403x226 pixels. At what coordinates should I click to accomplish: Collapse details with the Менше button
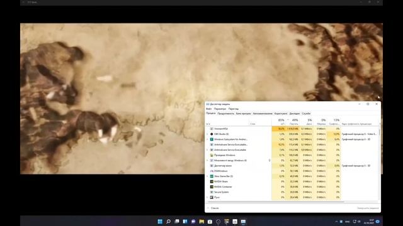(x=213, y=208)
